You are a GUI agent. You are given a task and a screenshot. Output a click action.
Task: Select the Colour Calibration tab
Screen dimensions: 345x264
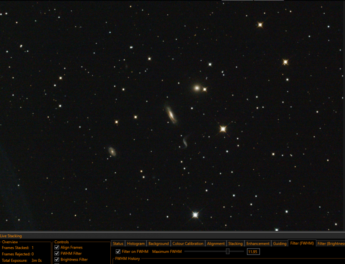pos(188,244)
